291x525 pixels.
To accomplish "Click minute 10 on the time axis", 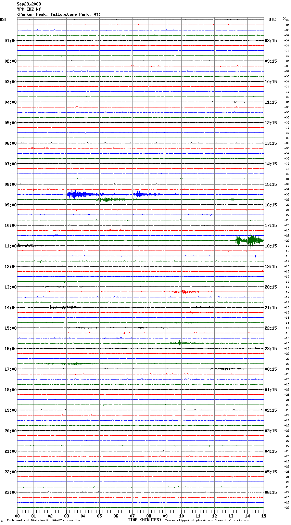I will click(181, 516).
